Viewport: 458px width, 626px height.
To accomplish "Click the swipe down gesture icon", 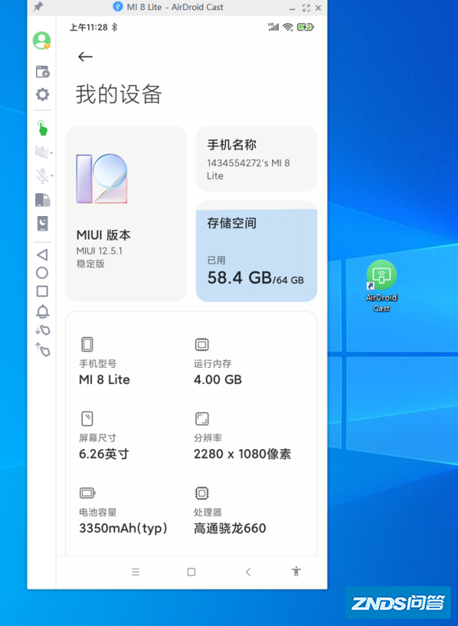I will click(x=43, y=329).
